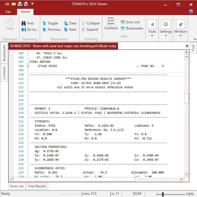Click the 'Allowable: 200.000' value
This screenshot has width=197, height=197.
[x=147, y=172]
